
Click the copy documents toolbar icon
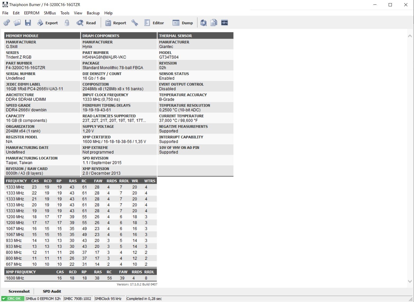click(x=214, y=23)
